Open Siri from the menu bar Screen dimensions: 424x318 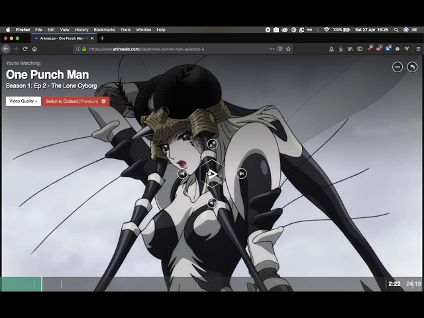(x=406, y=30)
